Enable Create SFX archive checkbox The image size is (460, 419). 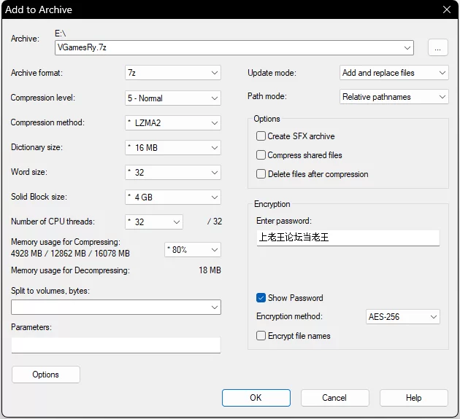pos(261,136)
